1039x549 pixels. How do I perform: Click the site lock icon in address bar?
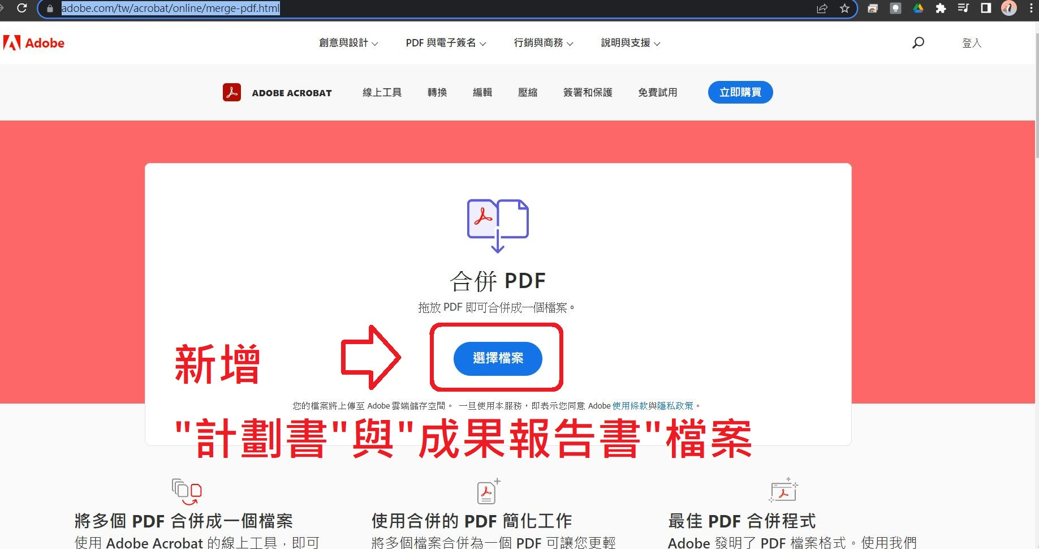point(50,8)
